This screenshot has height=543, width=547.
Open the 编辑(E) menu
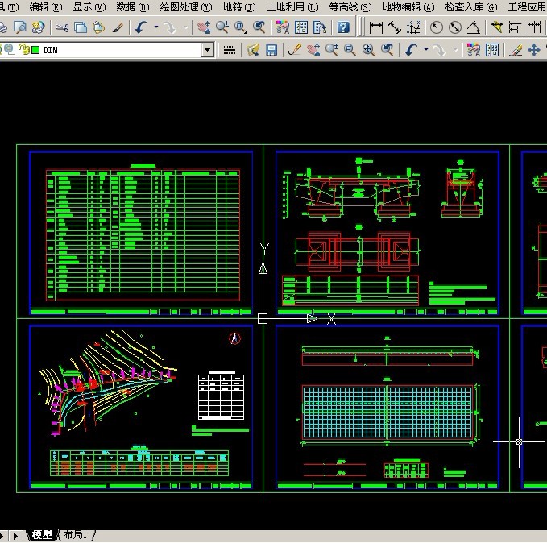click(x=46, y=7)
